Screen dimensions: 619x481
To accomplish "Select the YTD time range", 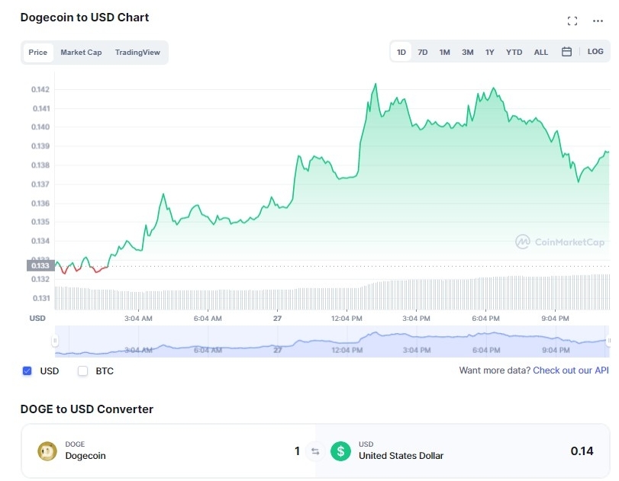I will [x=514, y=53].
